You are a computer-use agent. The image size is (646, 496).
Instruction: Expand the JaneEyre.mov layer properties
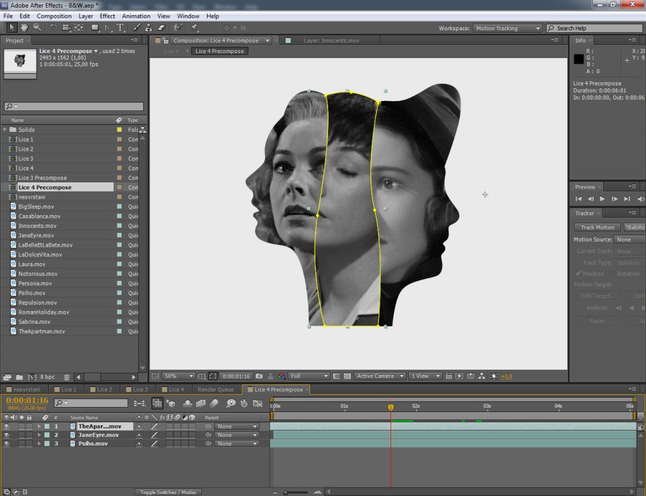[x=39, y=435]
